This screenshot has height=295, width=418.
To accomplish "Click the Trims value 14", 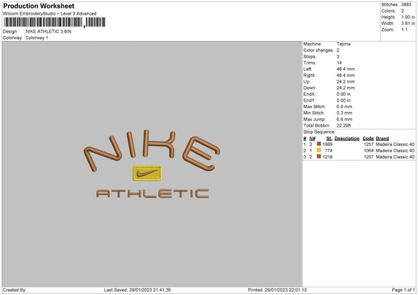I will tap(339, 63).
